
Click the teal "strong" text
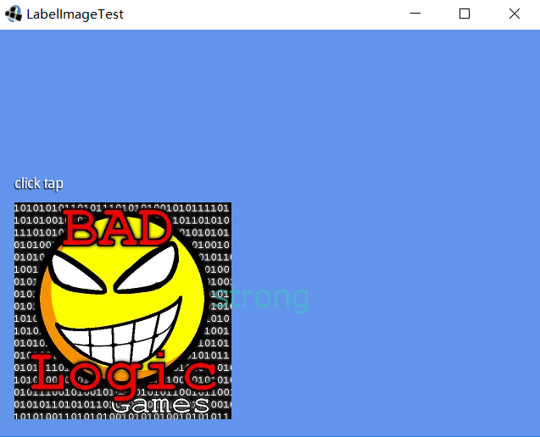pos(261,298)
